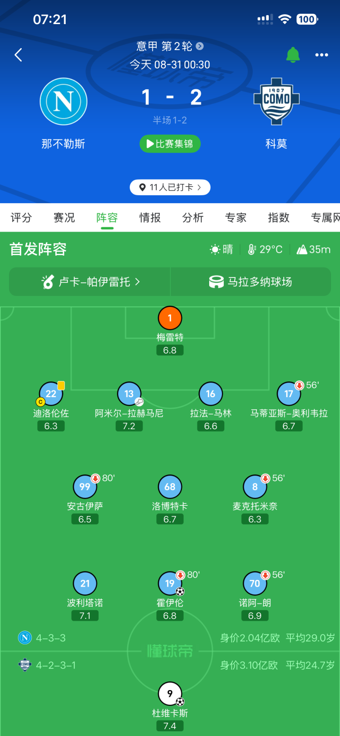
Task: Tap the sunny weather 晴 indicator
Action: (x=221, y=249)
